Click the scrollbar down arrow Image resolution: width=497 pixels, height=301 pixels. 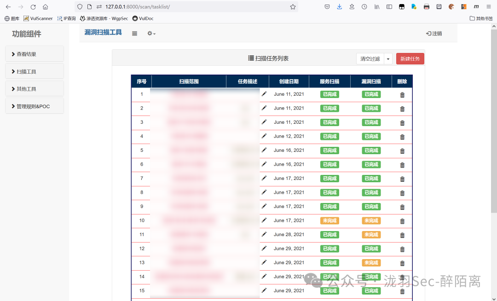494,298
